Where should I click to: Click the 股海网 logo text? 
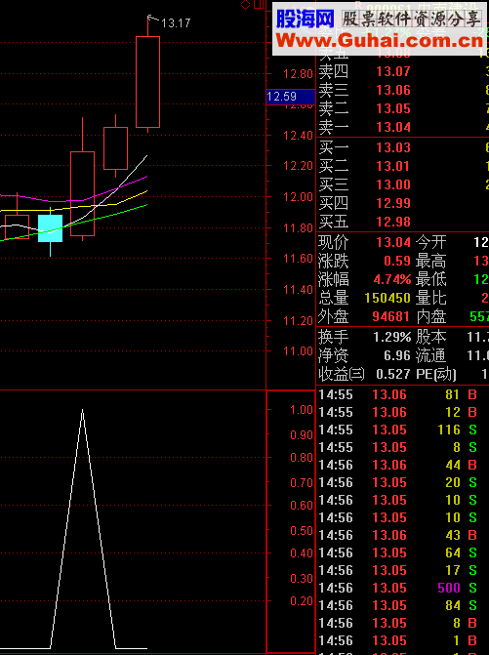click(306, 18)
